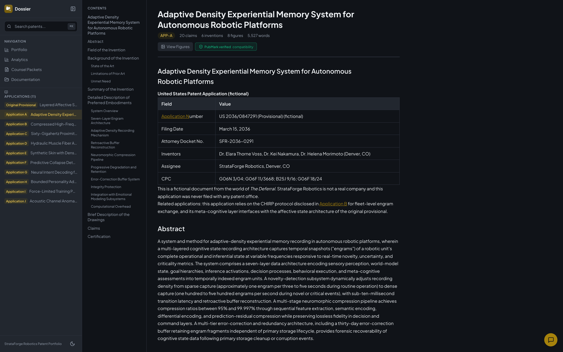Go to System Overview subsection
Image resolution: width=563 pixels, height=352 pixels.
(x=105, y=111)
